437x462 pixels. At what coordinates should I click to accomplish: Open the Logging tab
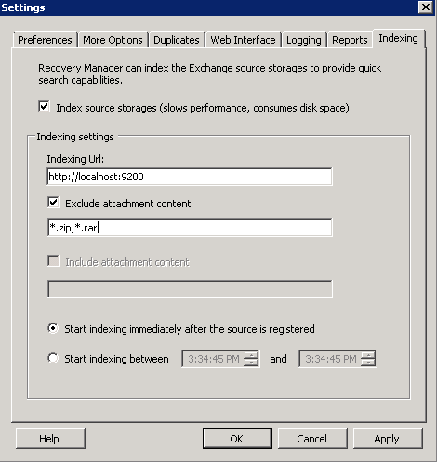click(304, 40)
